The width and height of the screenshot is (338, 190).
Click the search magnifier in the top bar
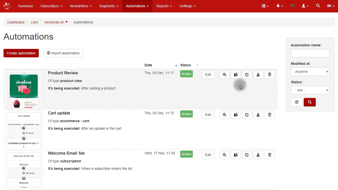click(x=318, y=6)
